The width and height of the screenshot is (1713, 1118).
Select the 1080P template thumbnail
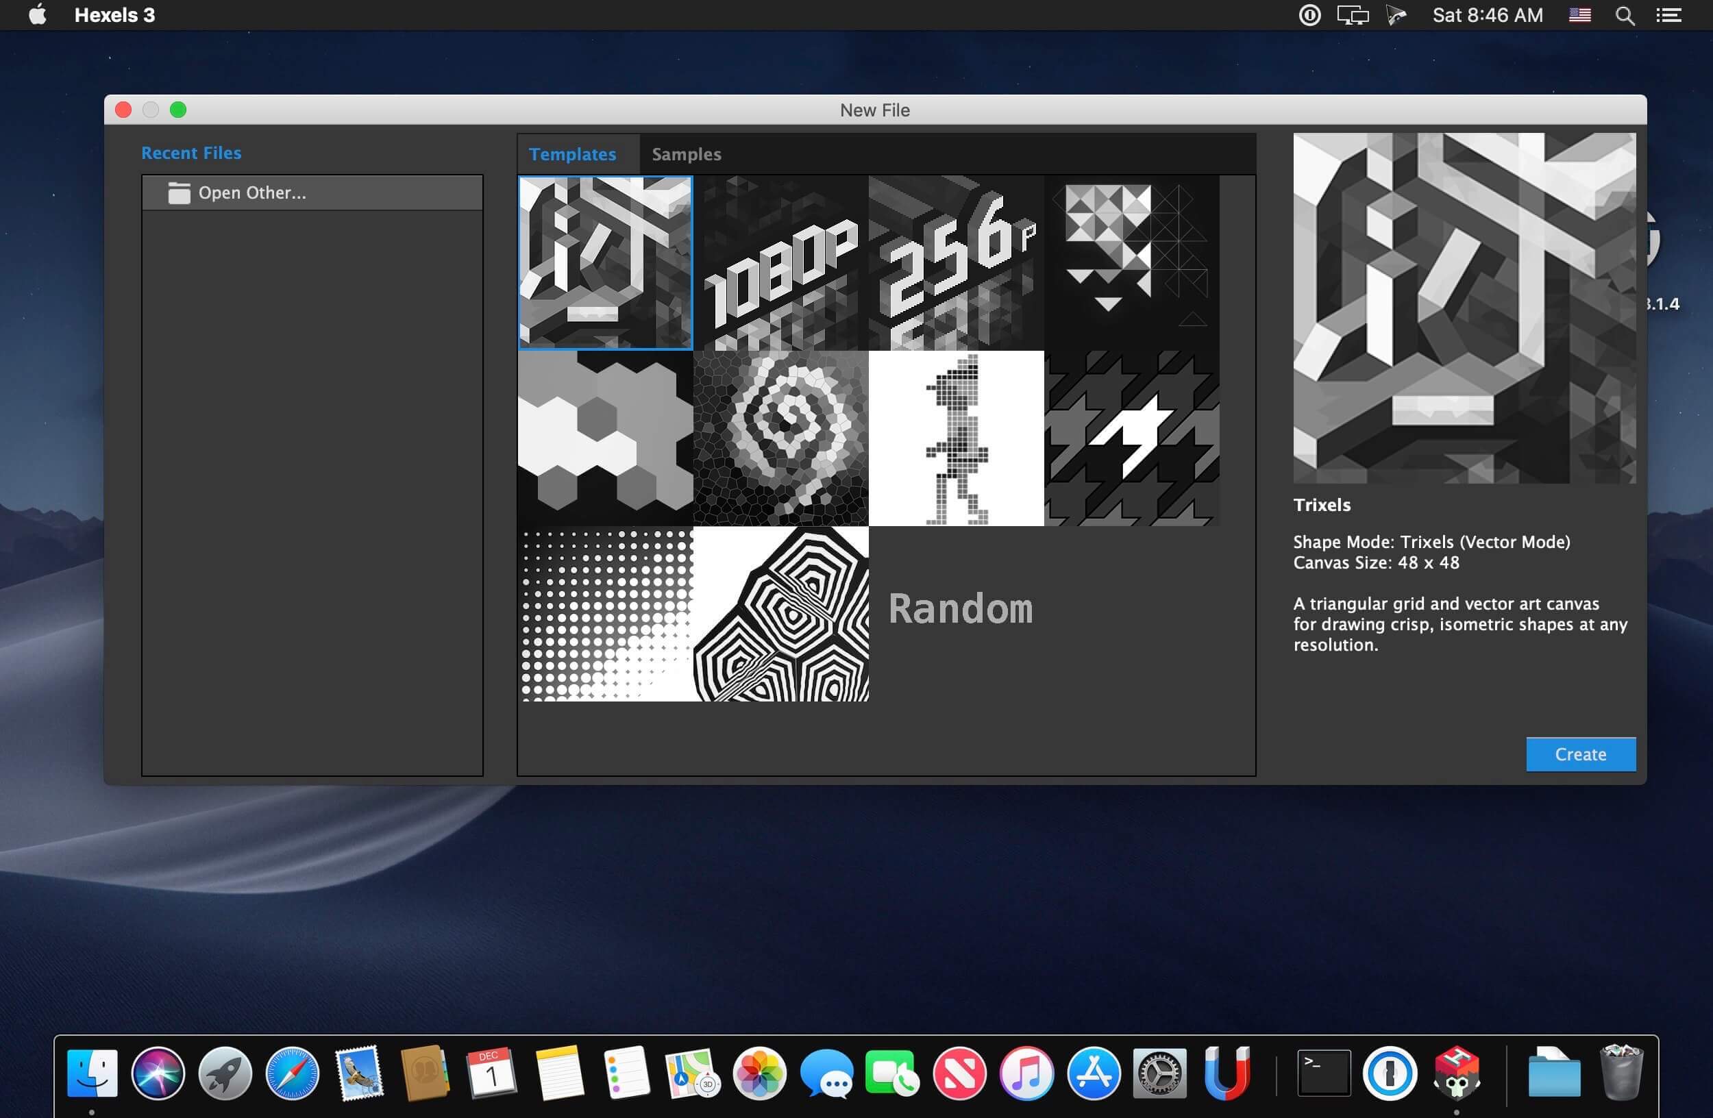coord(780,262)
